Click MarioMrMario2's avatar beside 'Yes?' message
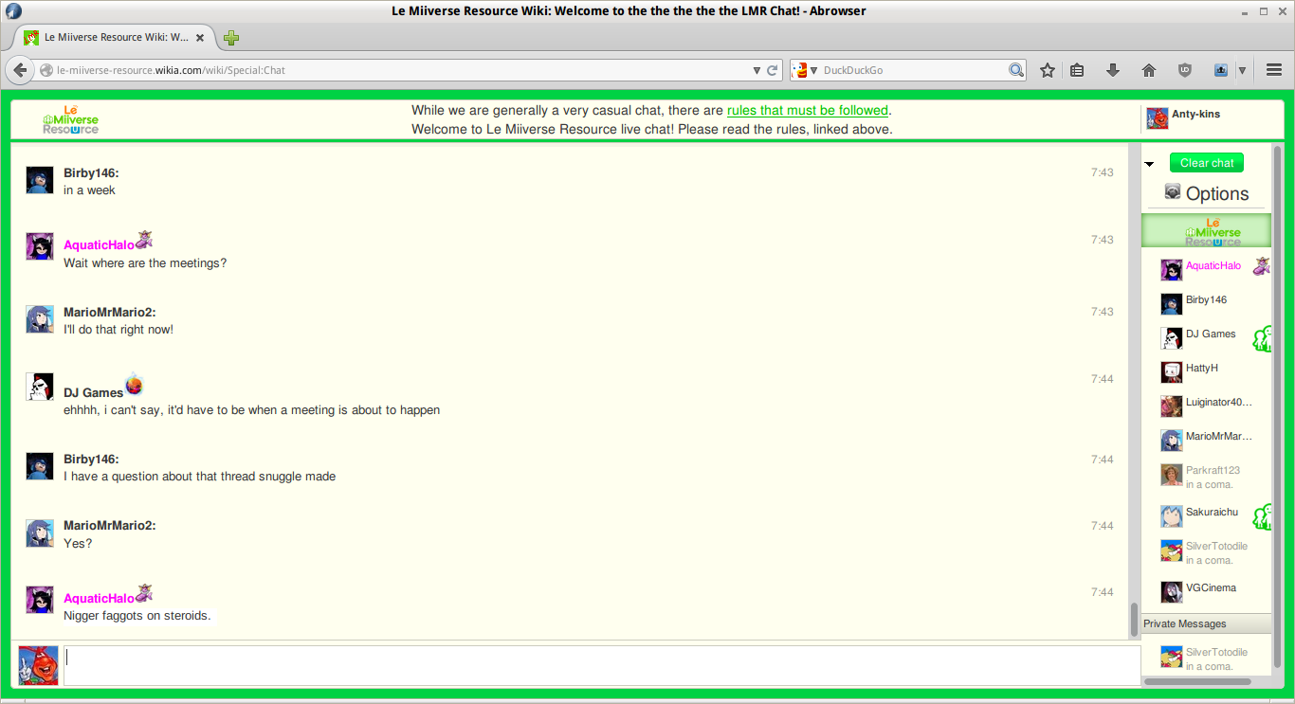This screenshot has width=1295, height=704. point(40,533)
